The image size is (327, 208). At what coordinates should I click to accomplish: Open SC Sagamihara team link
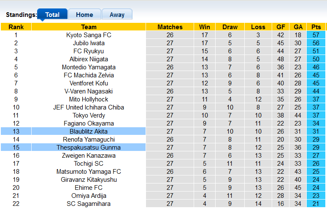89,204
